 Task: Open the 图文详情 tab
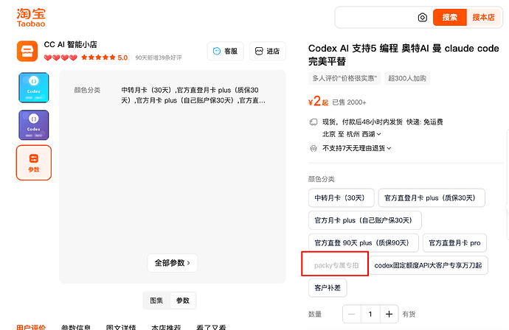(x=121, y=327)
